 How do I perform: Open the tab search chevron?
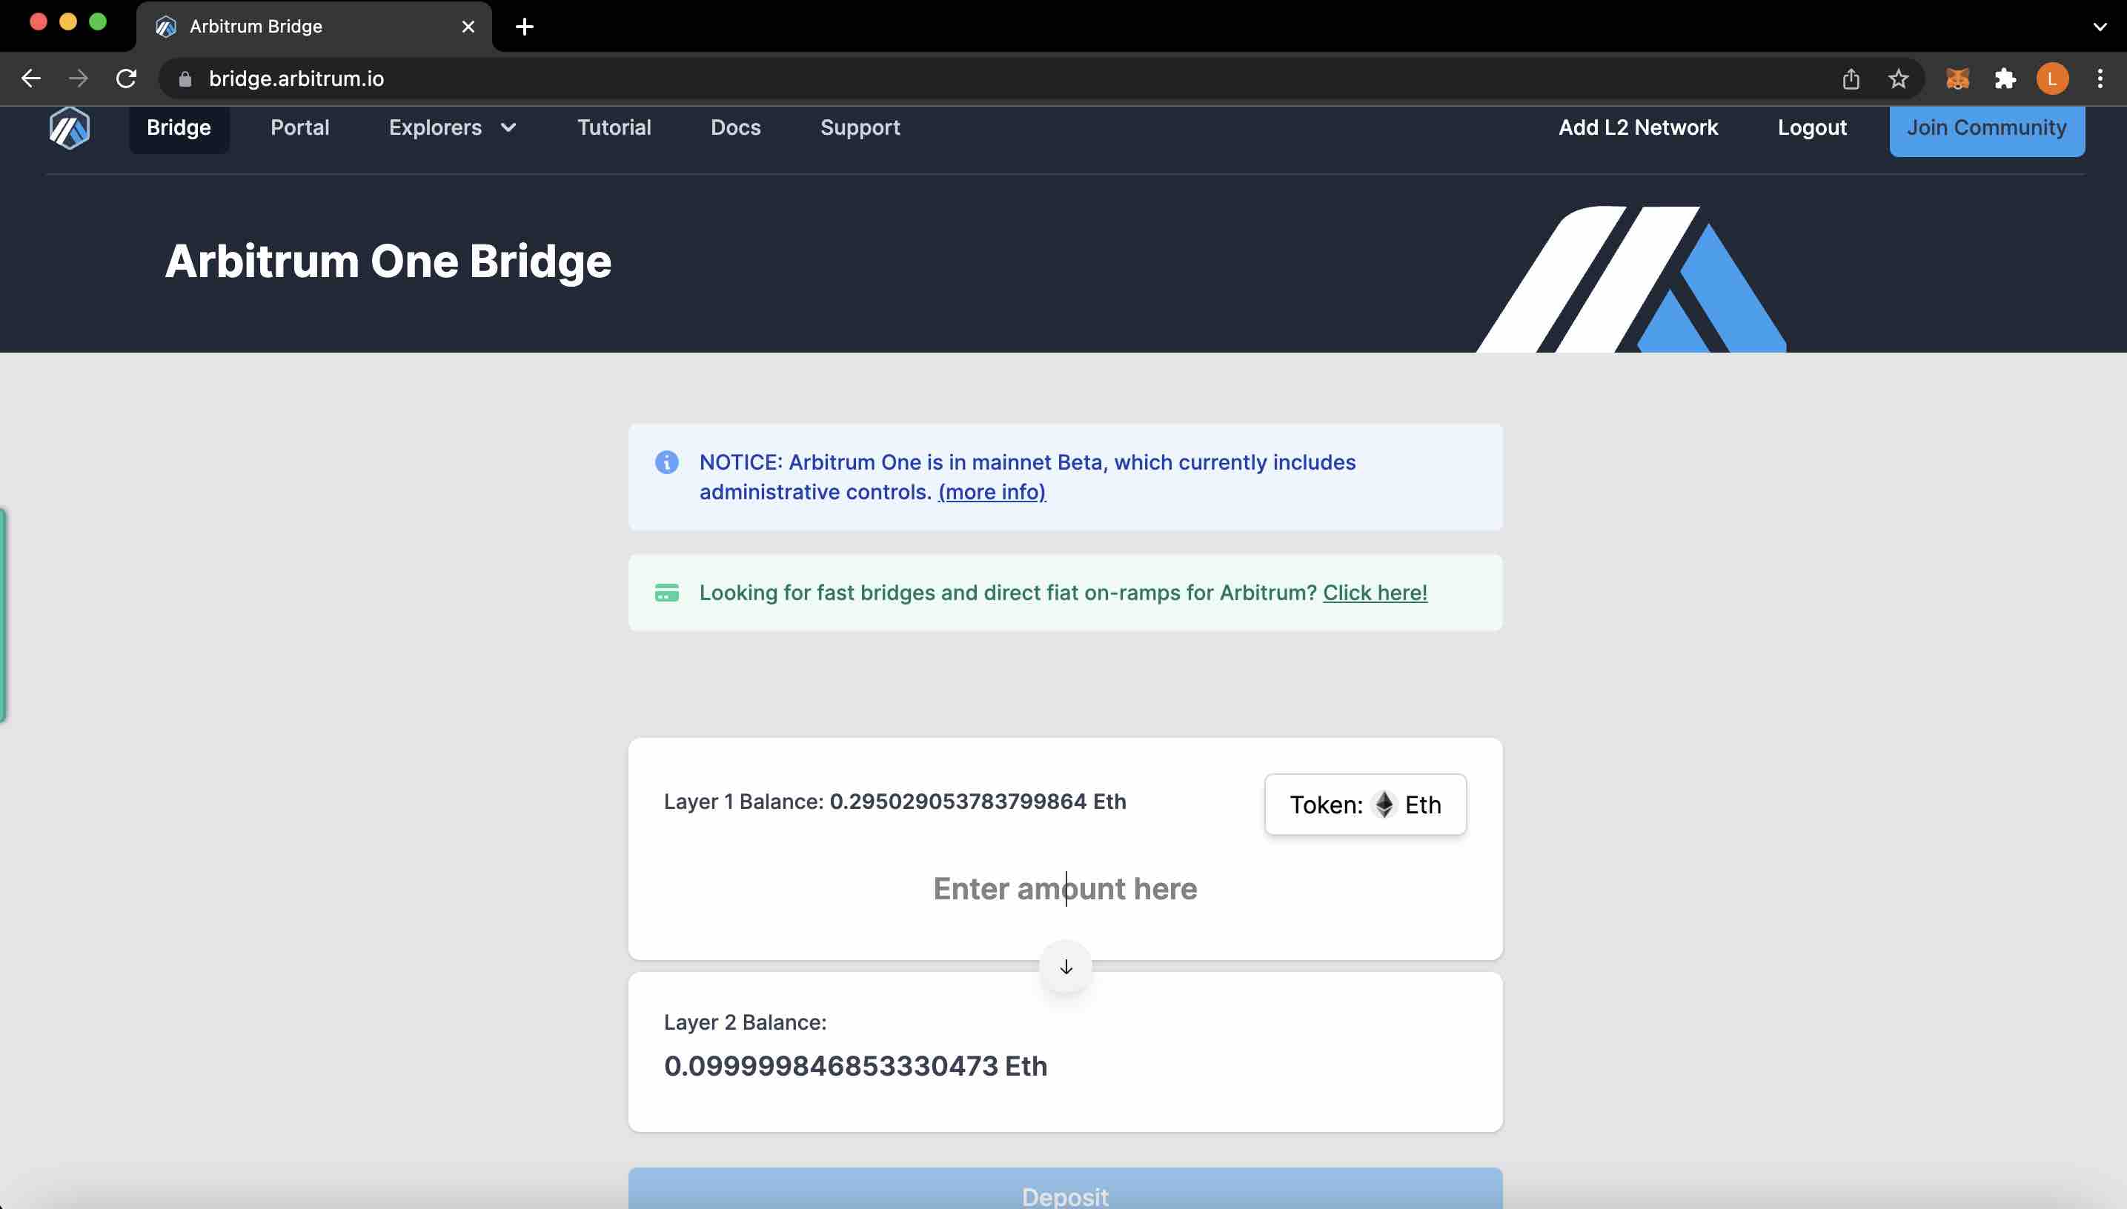click(x=2100, y=27)
